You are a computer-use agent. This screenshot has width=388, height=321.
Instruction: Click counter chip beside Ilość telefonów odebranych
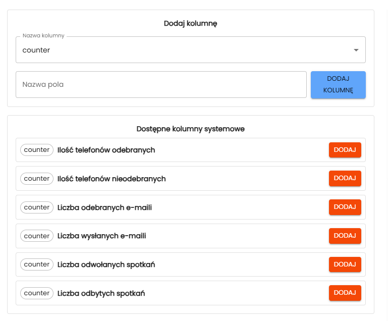37,150
